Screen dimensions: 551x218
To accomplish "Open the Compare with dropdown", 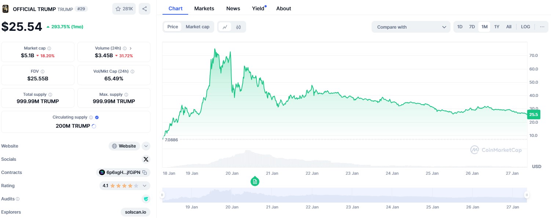I will click(410, 26).
